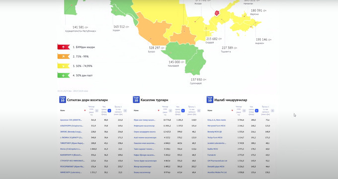Select the small red Tashkent city region on map
The image size is (338, 179).
tap(217, 13)
